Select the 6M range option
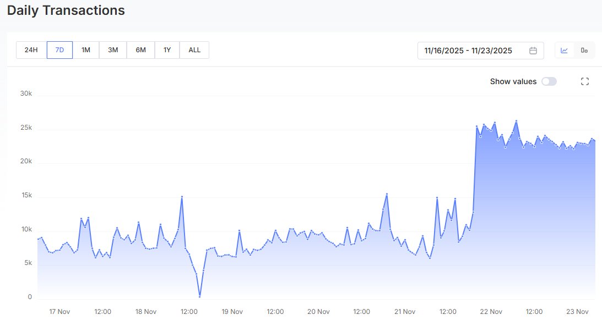The width and height of the screenshot is (602, 320). pos(140,49)
